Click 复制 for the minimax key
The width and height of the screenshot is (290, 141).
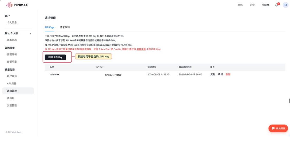pyautogui.click(x=213, y=74)
